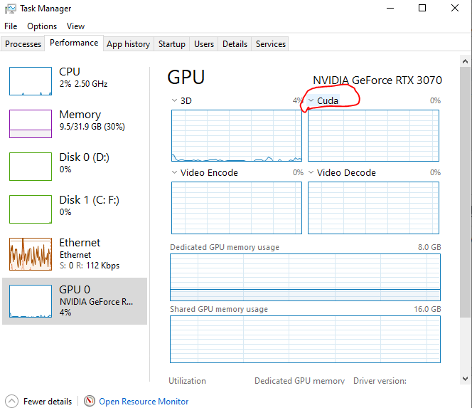Click the 'Dedicated GPU memory' stats label
The image size is (472, 408).
click(x=299, y=381)
